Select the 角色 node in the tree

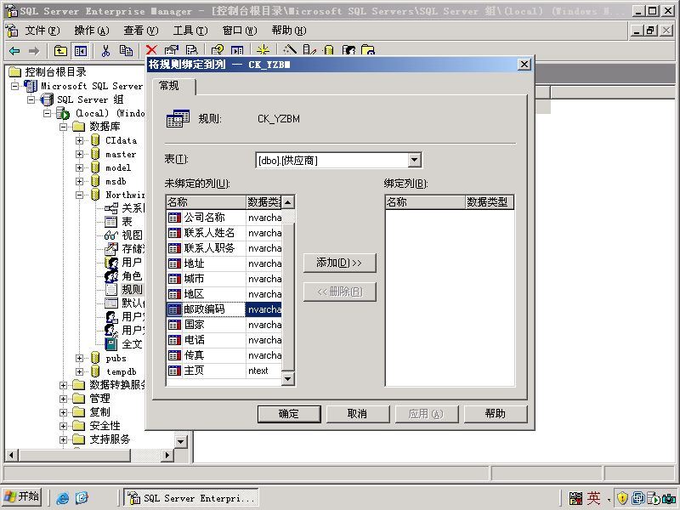(132, 275)
